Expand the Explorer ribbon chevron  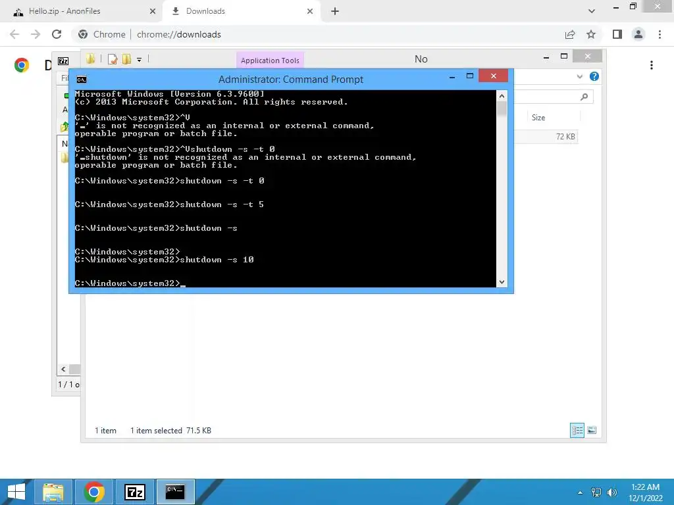click(x=580, y=76)
